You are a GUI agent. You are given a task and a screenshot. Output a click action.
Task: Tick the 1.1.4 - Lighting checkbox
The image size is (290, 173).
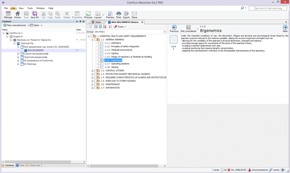[100, 53]
